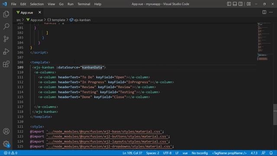
Task: Open the Customize Layout control
Action: tap(249, 4)
